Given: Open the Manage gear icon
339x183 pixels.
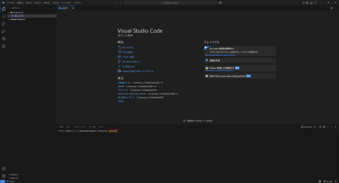Looking at the screenshot, I should click(x=4, y=176).
